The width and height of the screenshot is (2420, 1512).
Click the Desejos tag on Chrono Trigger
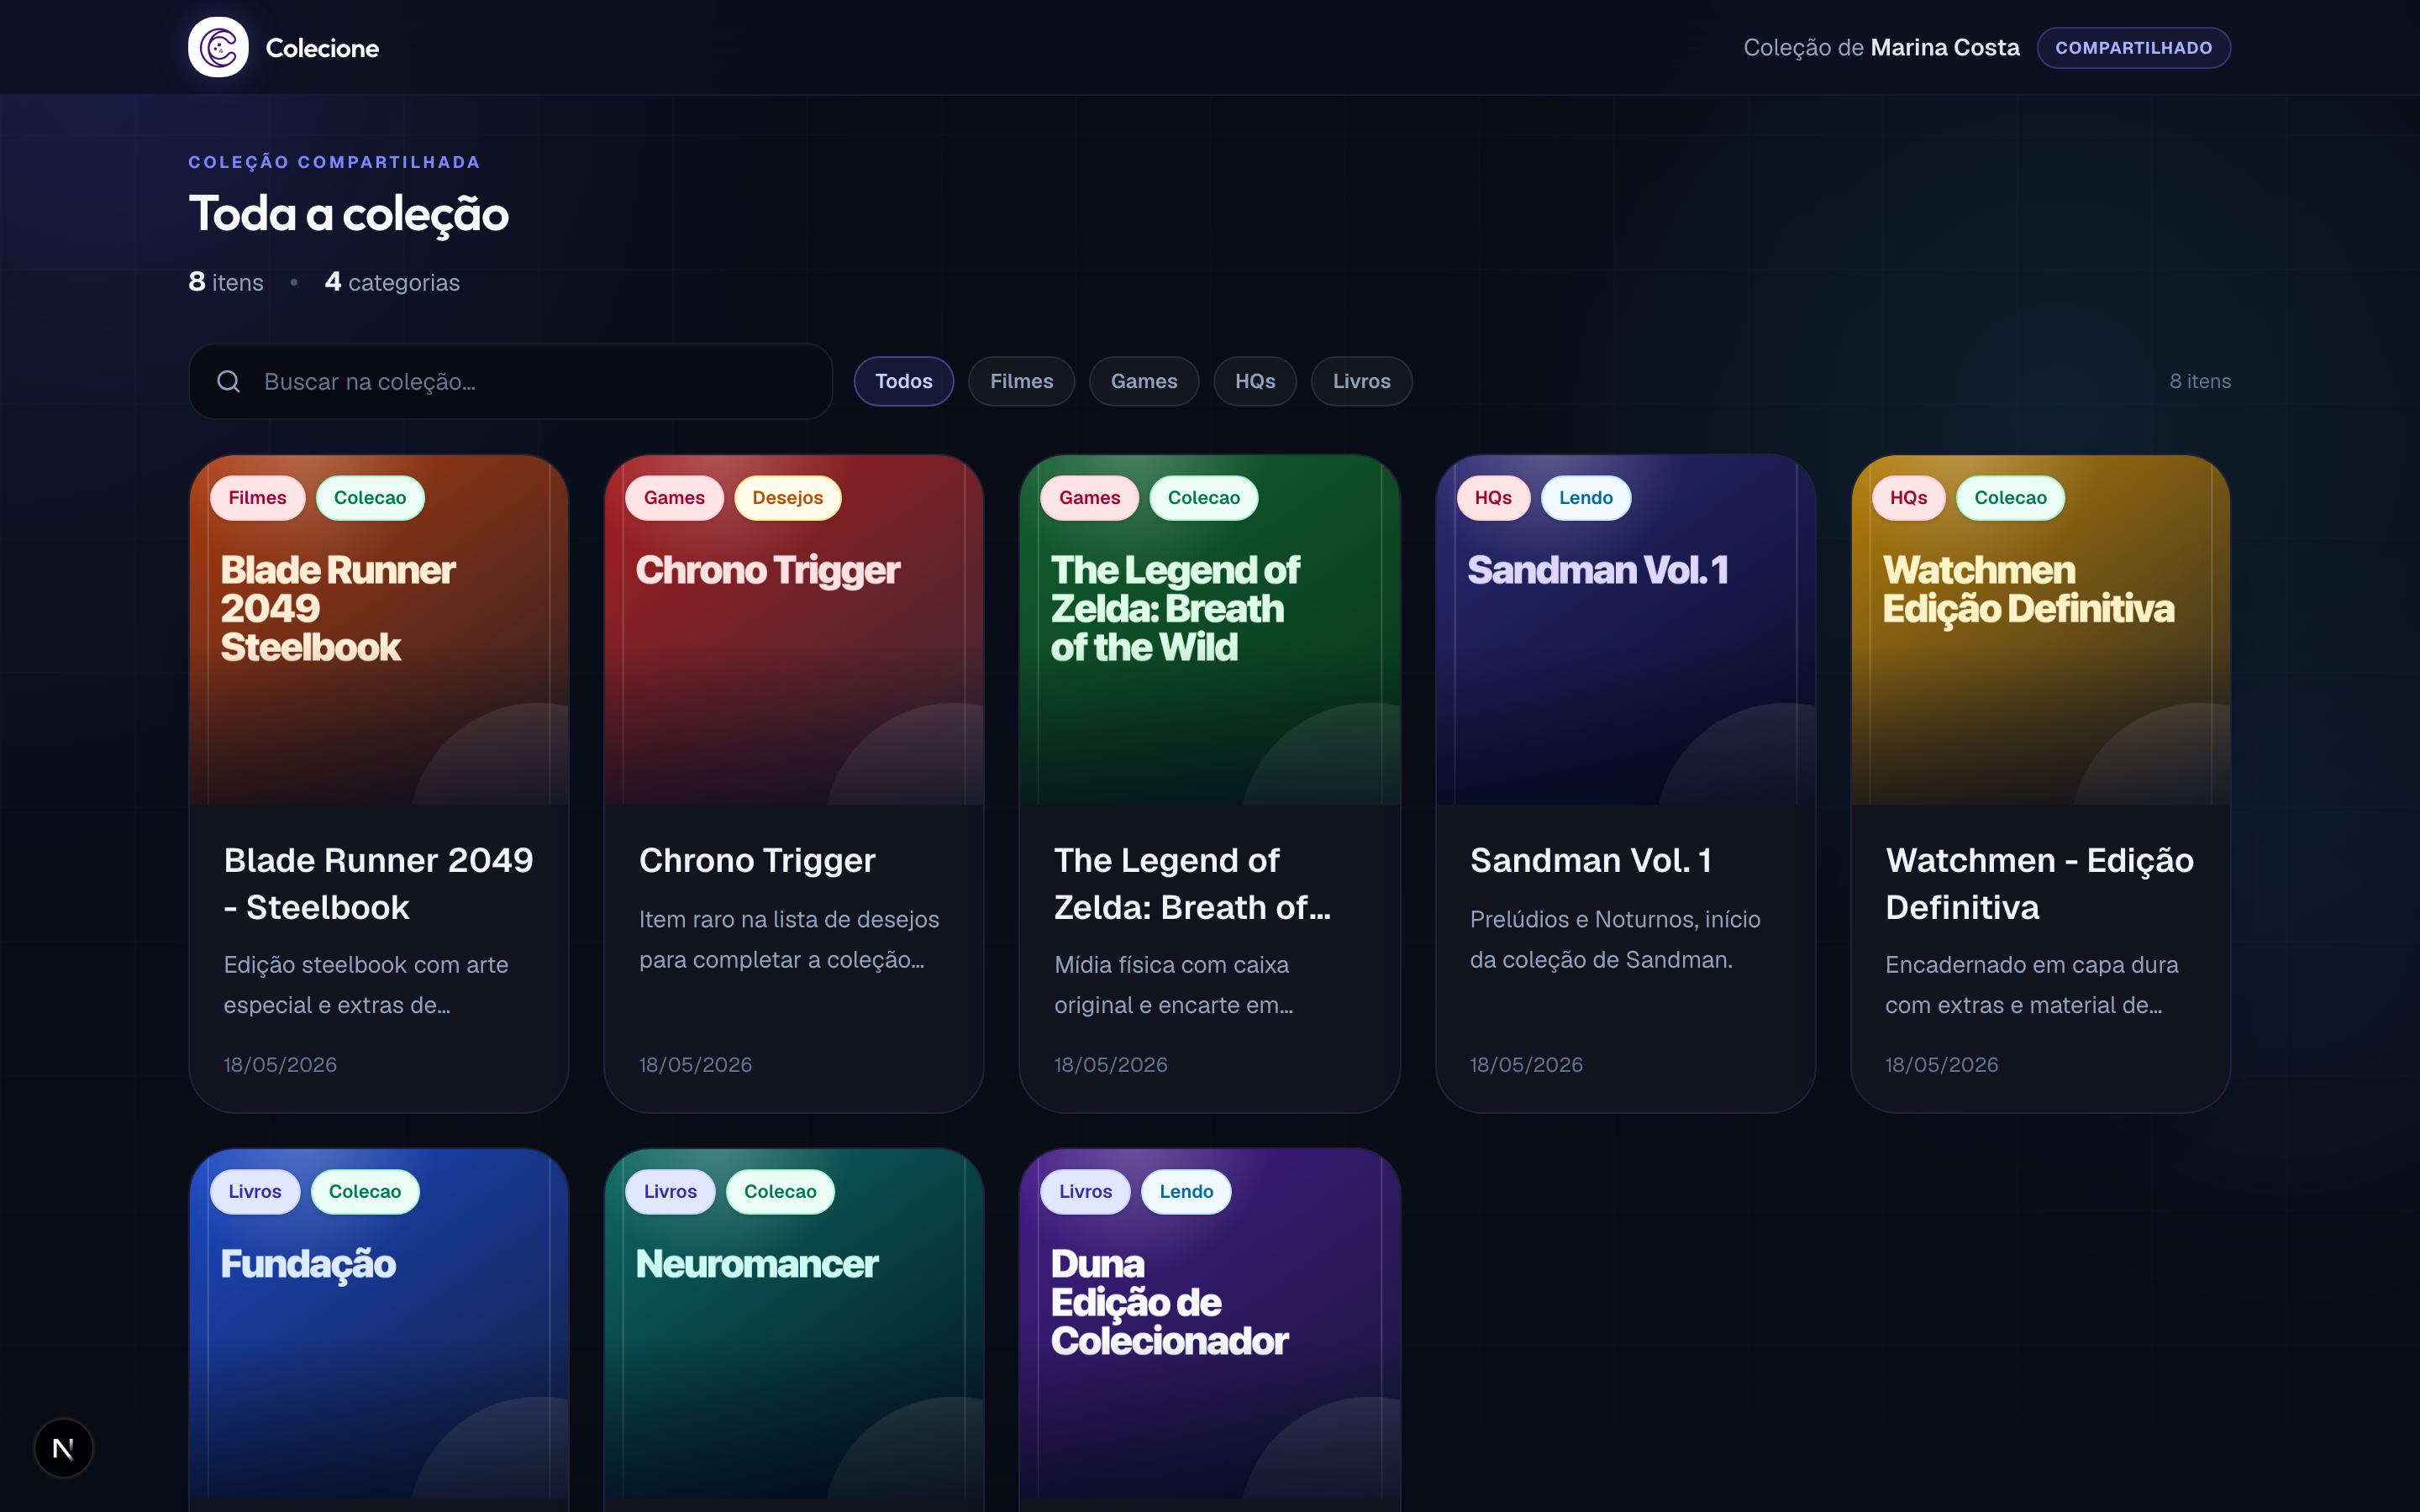(x=787, y=498)
